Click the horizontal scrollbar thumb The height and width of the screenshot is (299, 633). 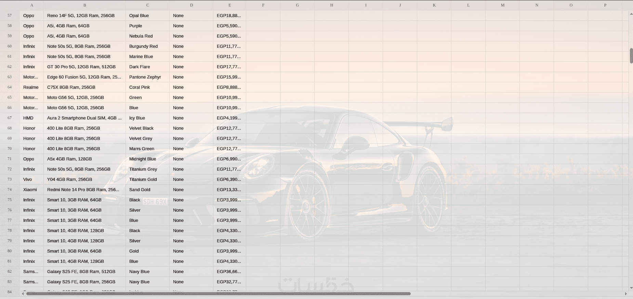click(218, 294)
